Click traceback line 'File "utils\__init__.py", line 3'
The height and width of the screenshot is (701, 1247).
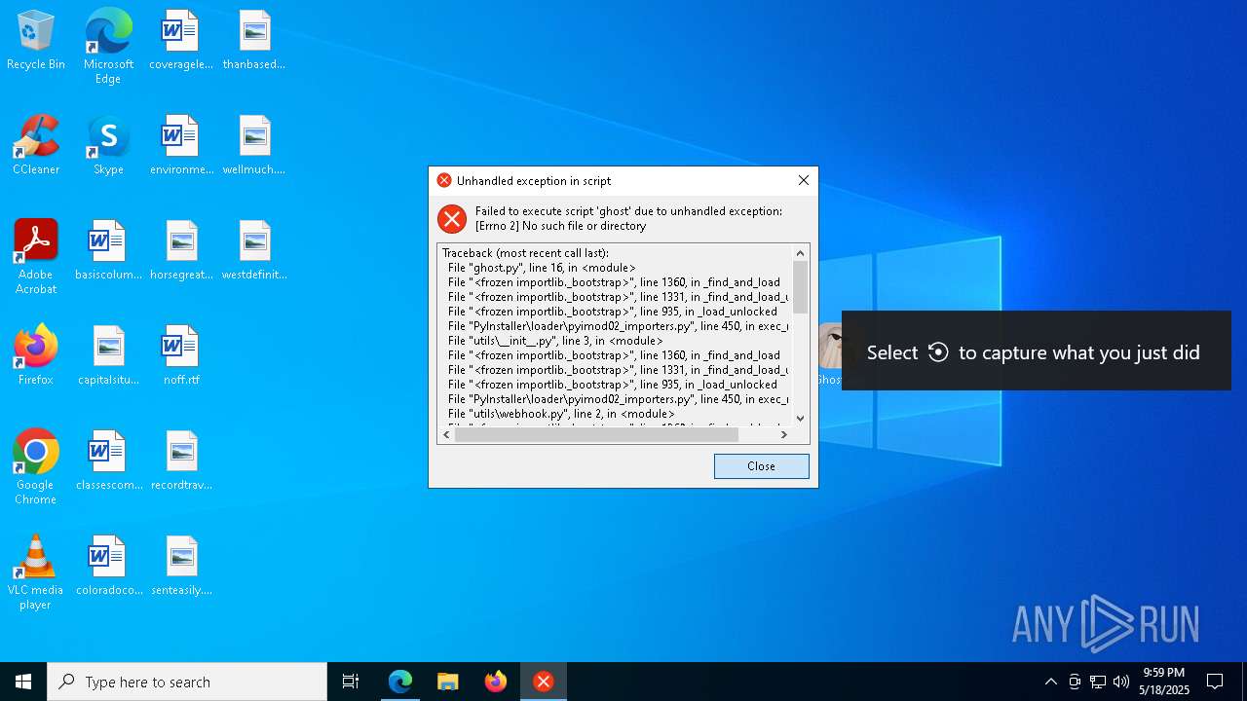coord(555,341)
